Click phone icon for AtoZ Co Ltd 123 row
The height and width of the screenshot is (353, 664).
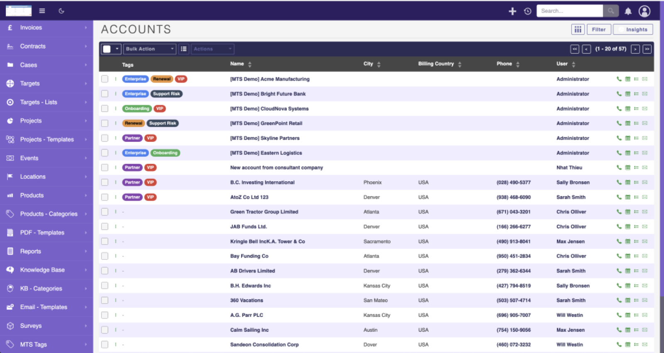(x=619, y=197)
